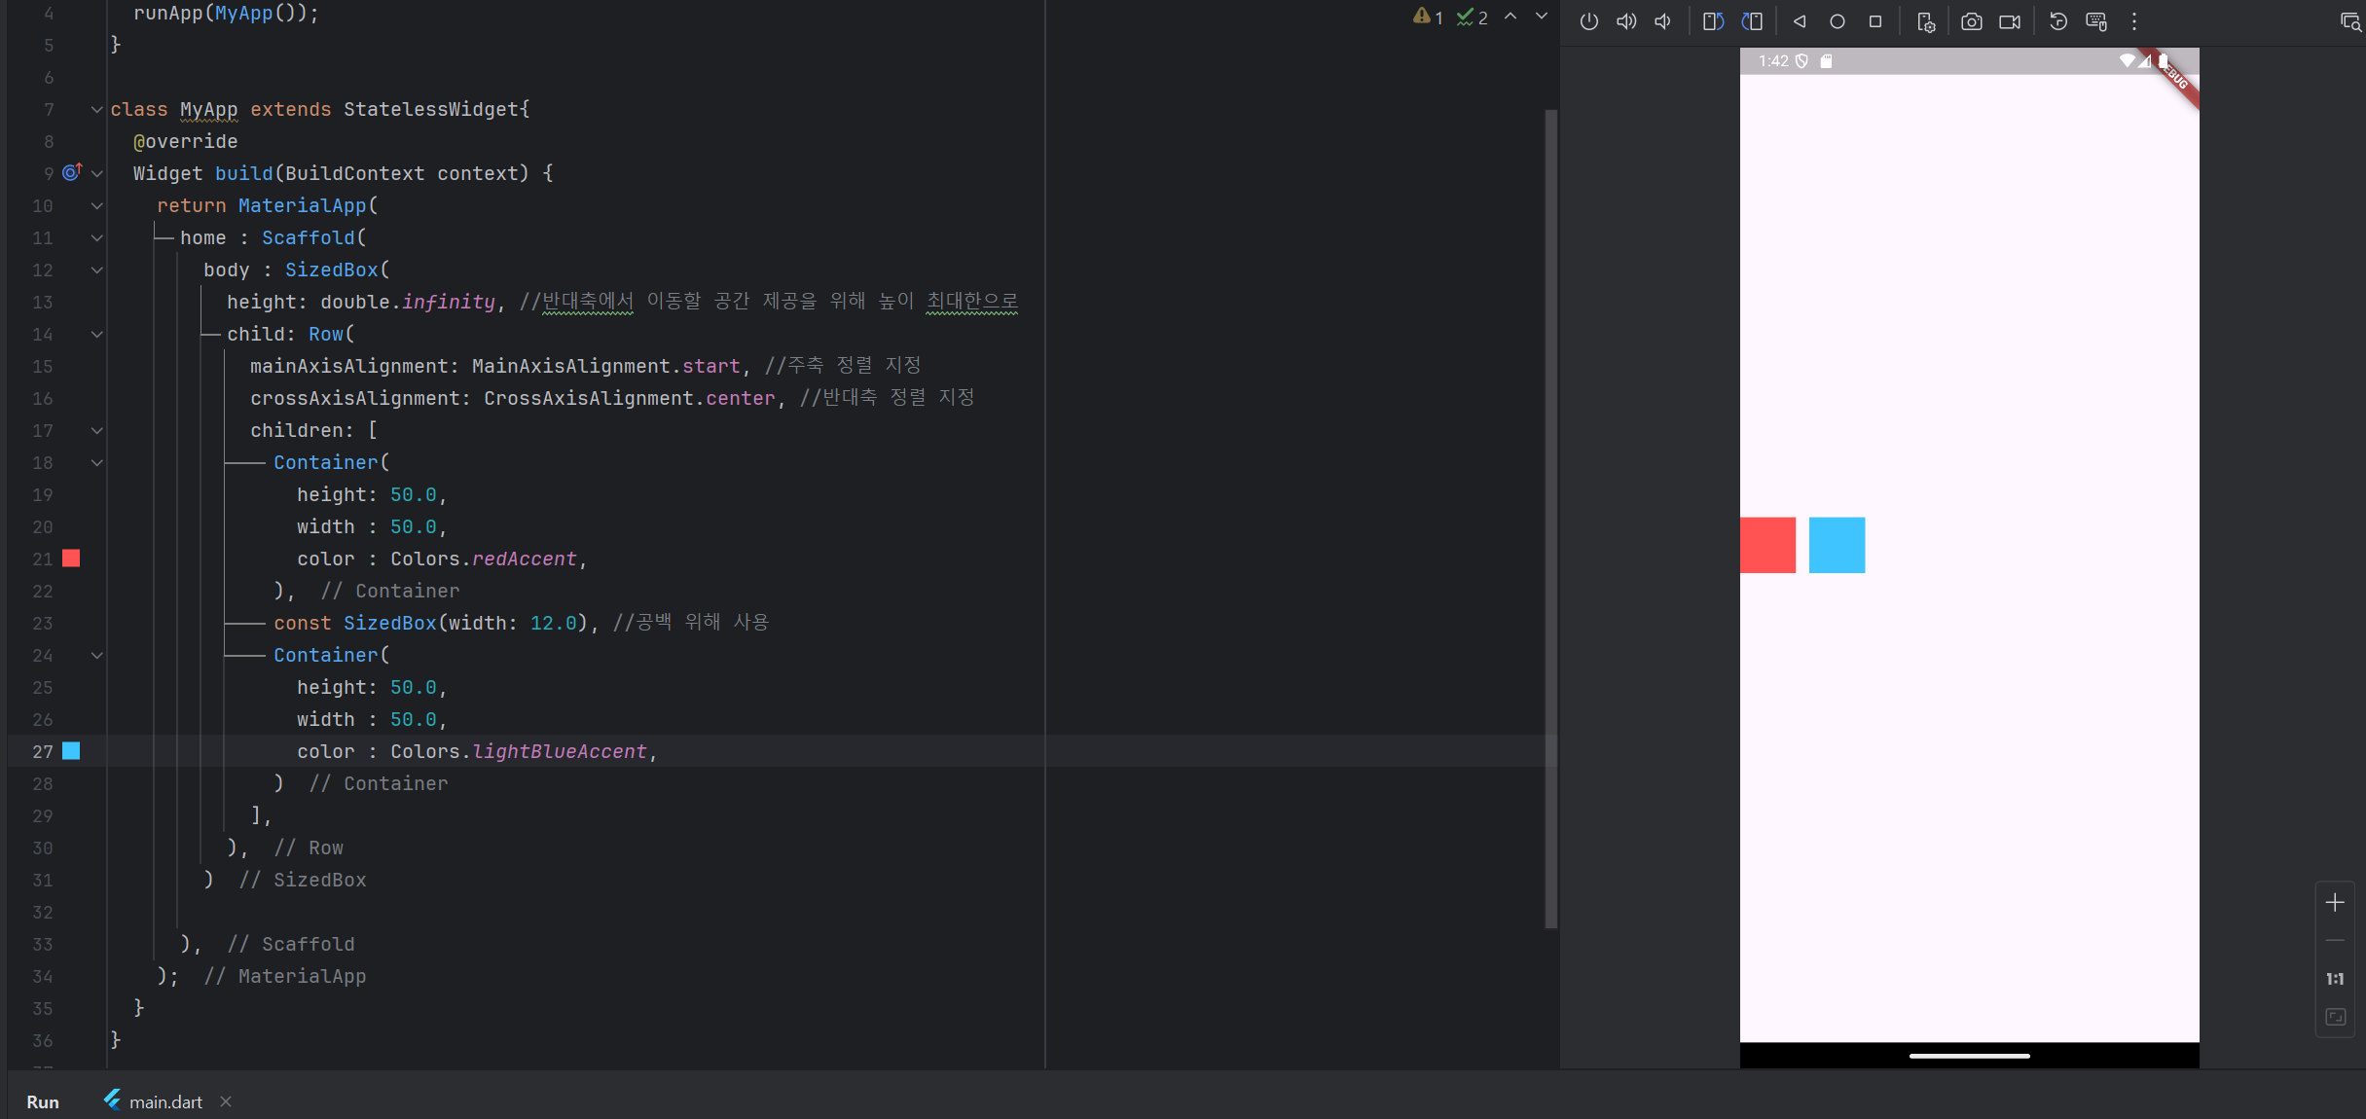The height and width of the screenshot is (1119, 2366).
Task: Click the emulator volume down icon
Action: click(1663, 21)
